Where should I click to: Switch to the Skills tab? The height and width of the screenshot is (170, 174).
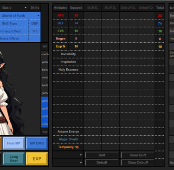point(35,7)
